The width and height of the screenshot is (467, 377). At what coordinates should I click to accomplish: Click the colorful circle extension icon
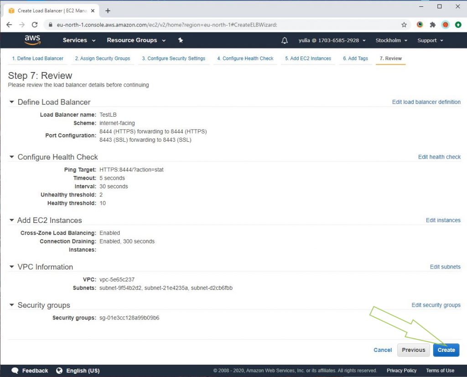tap(420, 25)
